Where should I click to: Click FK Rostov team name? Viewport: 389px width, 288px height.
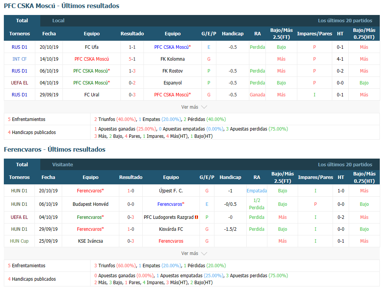click(172, 71)
